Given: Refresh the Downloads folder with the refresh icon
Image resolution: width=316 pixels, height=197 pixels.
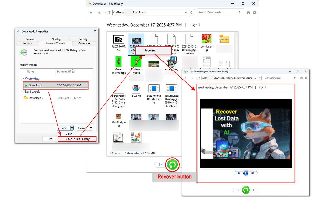Looking at the screenshot, I should click(x=191, y=12).
